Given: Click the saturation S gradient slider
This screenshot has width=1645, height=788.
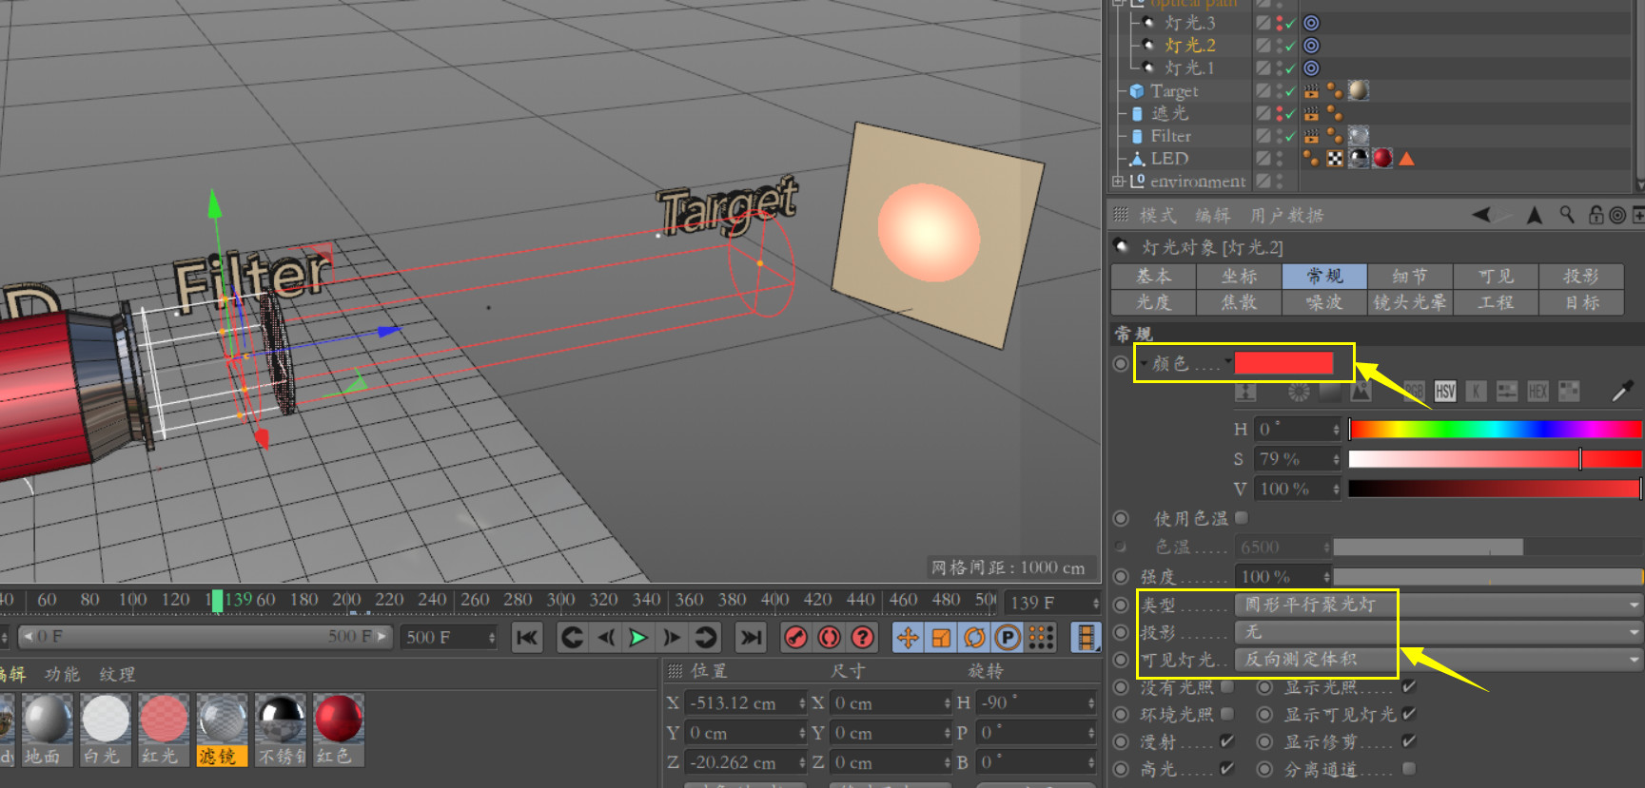Looking at the screenshot, I should [1495, 459].
